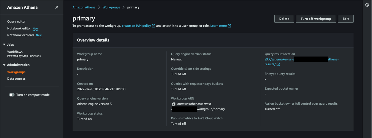Go to Notebook explorer in sidebar

(21, 35)
